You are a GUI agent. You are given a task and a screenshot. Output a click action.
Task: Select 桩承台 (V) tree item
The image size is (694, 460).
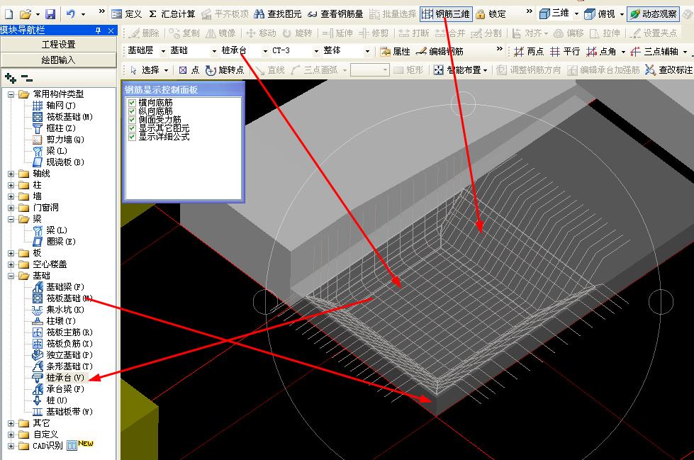58,378
